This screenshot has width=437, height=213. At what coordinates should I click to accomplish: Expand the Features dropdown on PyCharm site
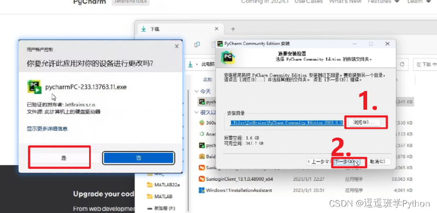click(383, 2)
